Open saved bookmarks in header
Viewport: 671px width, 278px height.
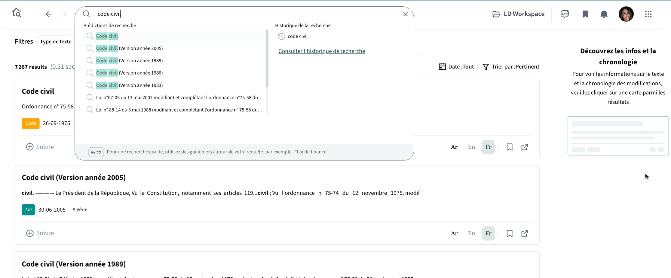(x=585, y=14)
